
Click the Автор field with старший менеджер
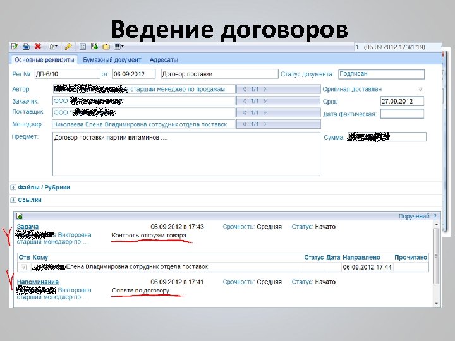click(x=144, y=89)
